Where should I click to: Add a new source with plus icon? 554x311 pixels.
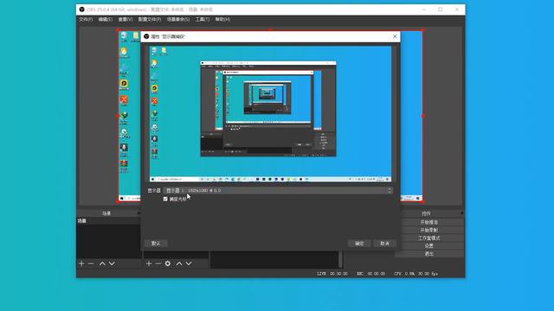click(x=149, y=263)
